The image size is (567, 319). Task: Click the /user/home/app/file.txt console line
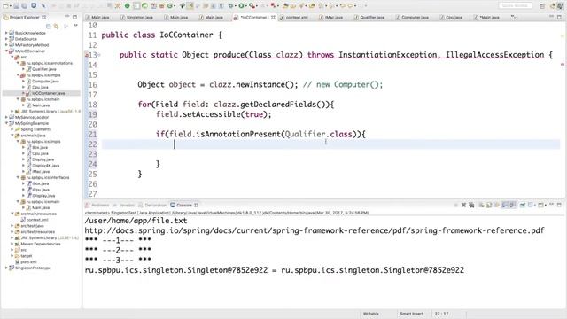(136, 221)
